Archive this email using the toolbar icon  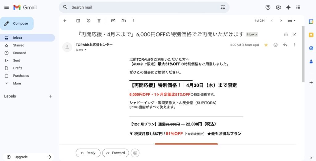point(78,21)
